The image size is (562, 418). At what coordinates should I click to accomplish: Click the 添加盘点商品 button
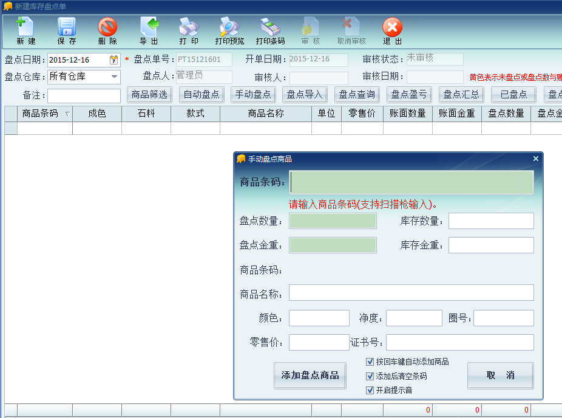[310, 375]
